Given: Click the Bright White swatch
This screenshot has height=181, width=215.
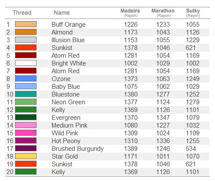Looking at the screenshot, I should pyautogui.click(x=26, y=63).
